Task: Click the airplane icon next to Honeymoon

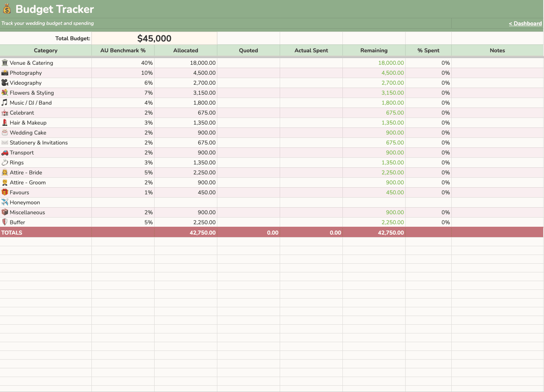Action: 5,202
